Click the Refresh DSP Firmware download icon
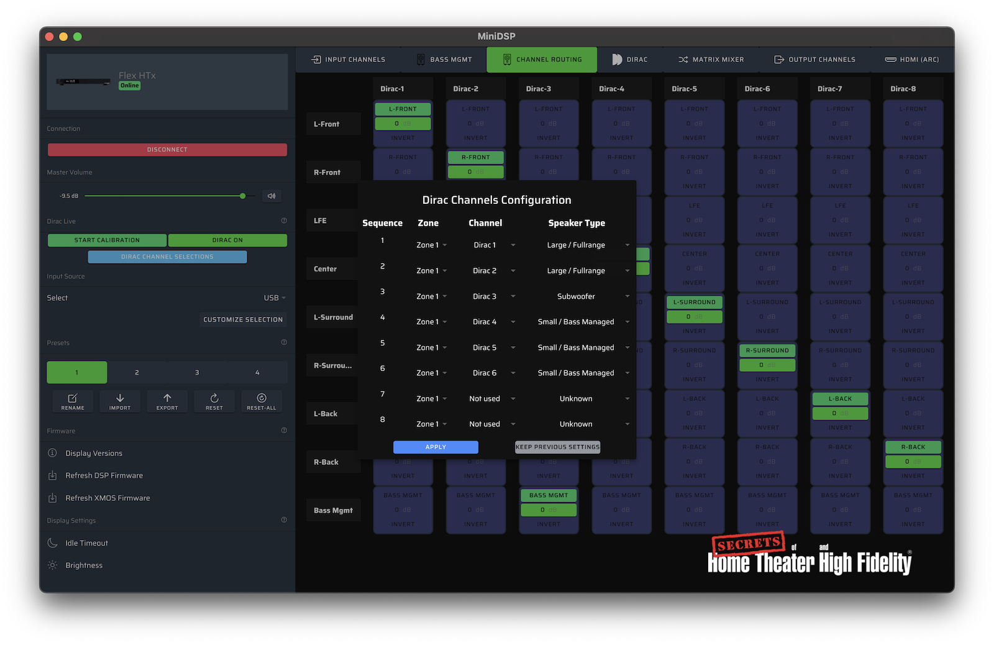Screen dimensions: 994x645 (53, 475)
